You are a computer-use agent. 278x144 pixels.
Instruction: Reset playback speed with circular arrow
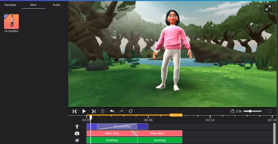(270, 111)
